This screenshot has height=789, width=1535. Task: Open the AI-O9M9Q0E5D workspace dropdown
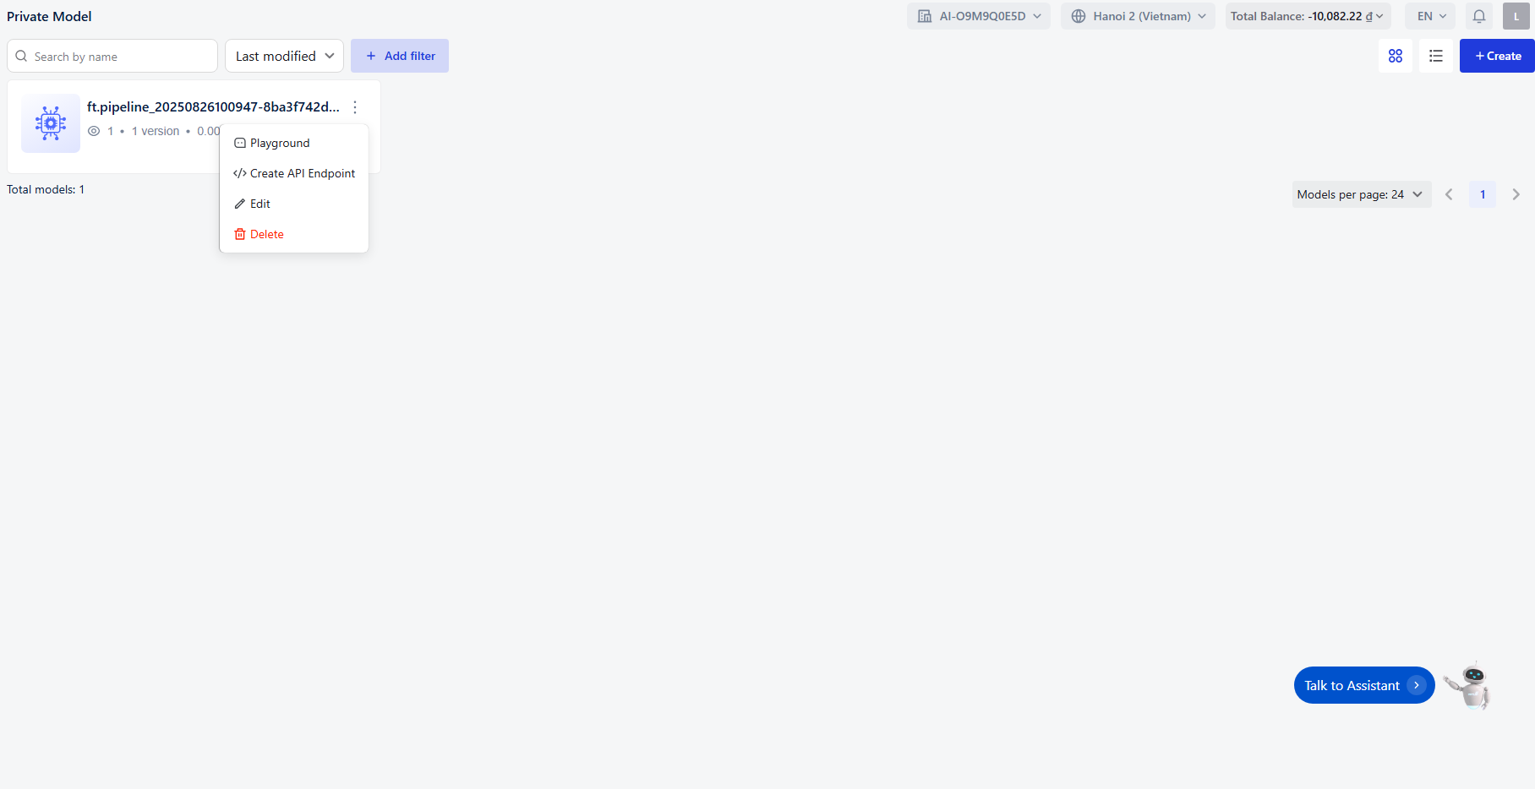tap(979, 16)
